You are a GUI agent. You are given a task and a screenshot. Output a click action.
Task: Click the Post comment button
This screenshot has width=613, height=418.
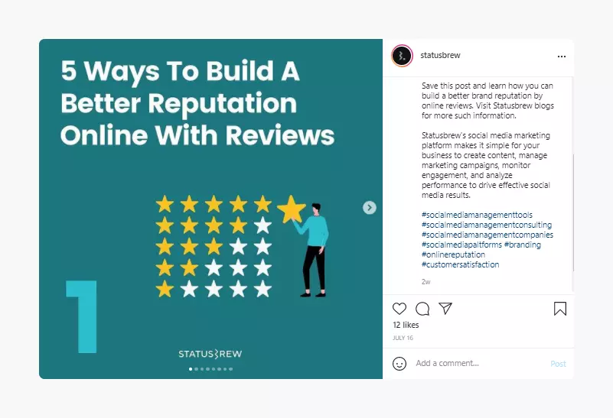558,364
